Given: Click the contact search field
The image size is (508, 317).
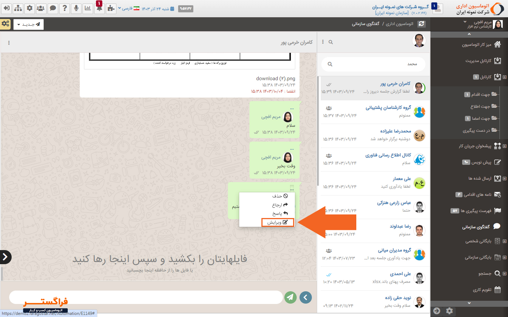Looking at the screenshot, I should pyautogui.click(x=373, y=64).
